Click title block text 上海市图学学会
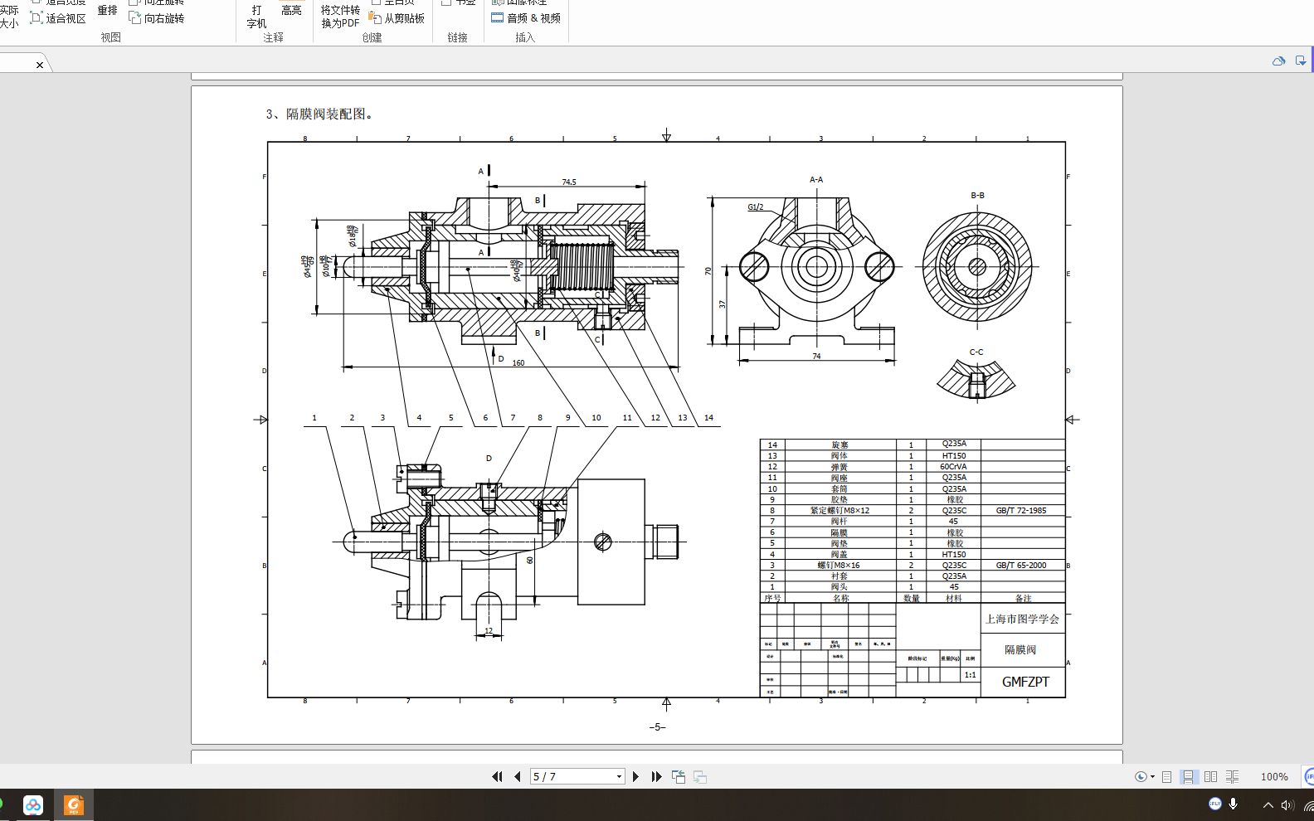This screenshot has width=1314, height=821. tap(1022, 619)
